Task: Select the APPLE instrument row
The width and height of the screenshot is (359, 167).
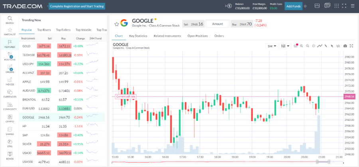Action: (62, 82)
